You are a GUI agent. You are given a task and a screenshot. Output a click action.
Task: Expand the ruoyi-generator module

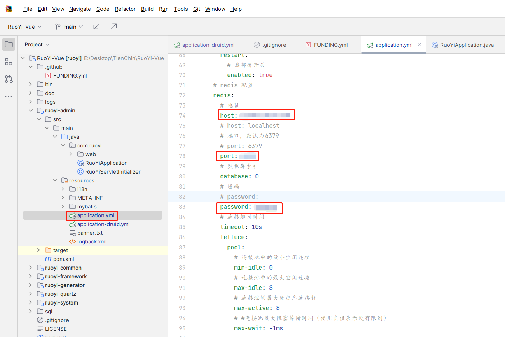pos(31,285)
